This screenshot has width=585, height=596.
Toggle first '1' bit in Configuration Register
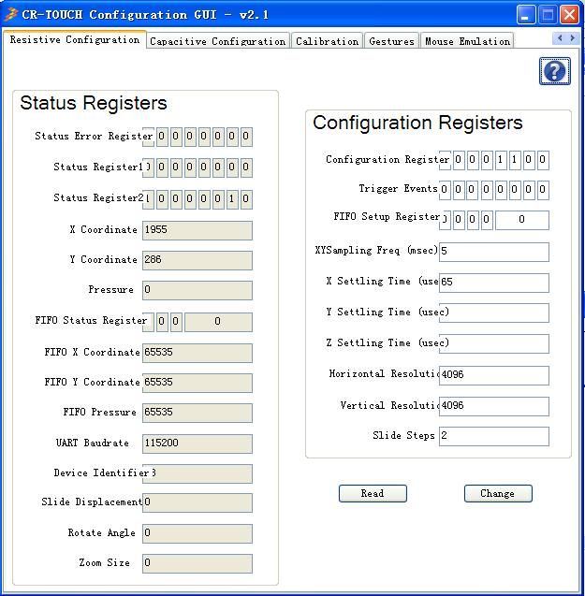tap(501, 160)
